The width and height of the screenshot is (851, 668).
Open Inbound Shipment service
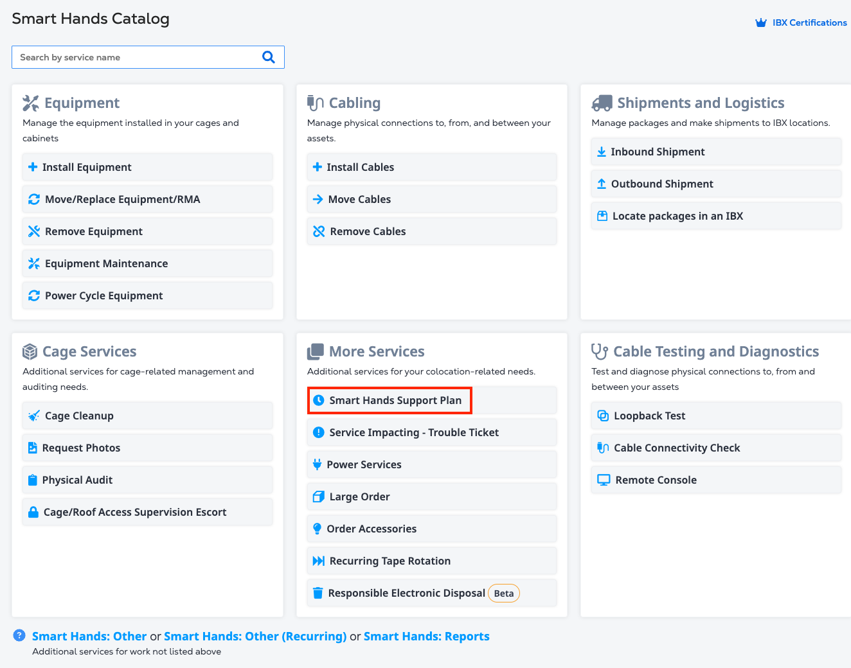tap(716, 152)
